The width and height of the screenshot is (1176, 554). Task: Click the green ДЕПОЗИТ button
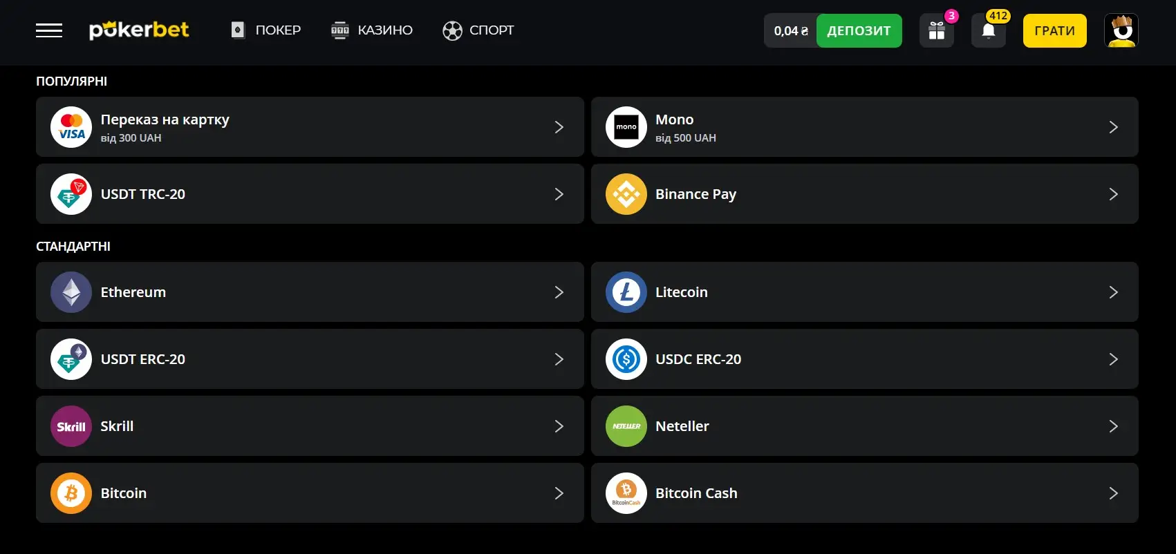[x=859, y=31]
